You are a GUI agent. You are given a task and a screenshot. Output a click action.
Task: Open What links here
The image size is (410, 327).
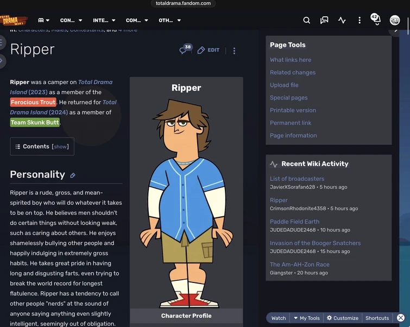pos(291,60)
